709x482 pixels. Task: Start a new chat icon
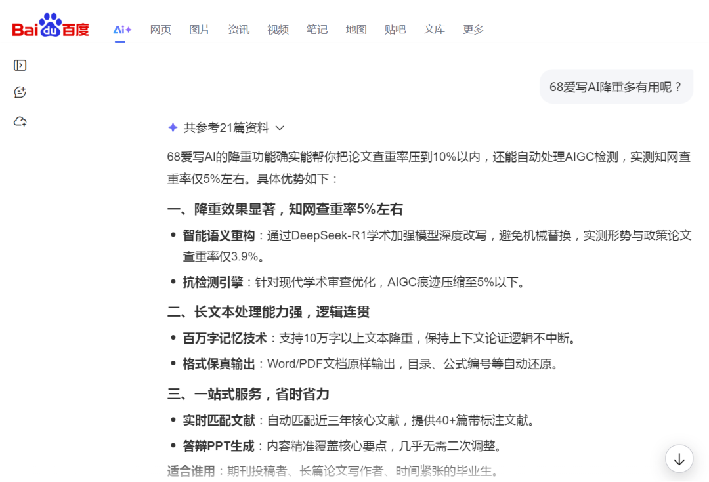(x=20, y=92)
